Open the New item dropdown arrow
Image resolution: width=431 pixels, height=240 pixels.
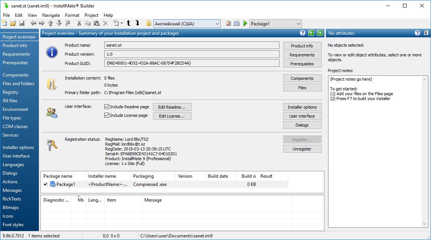[122, 23]
